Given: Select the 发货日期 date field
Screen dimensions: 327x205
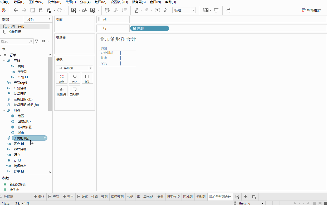Looking at the screenshot, I should [20, 94].
